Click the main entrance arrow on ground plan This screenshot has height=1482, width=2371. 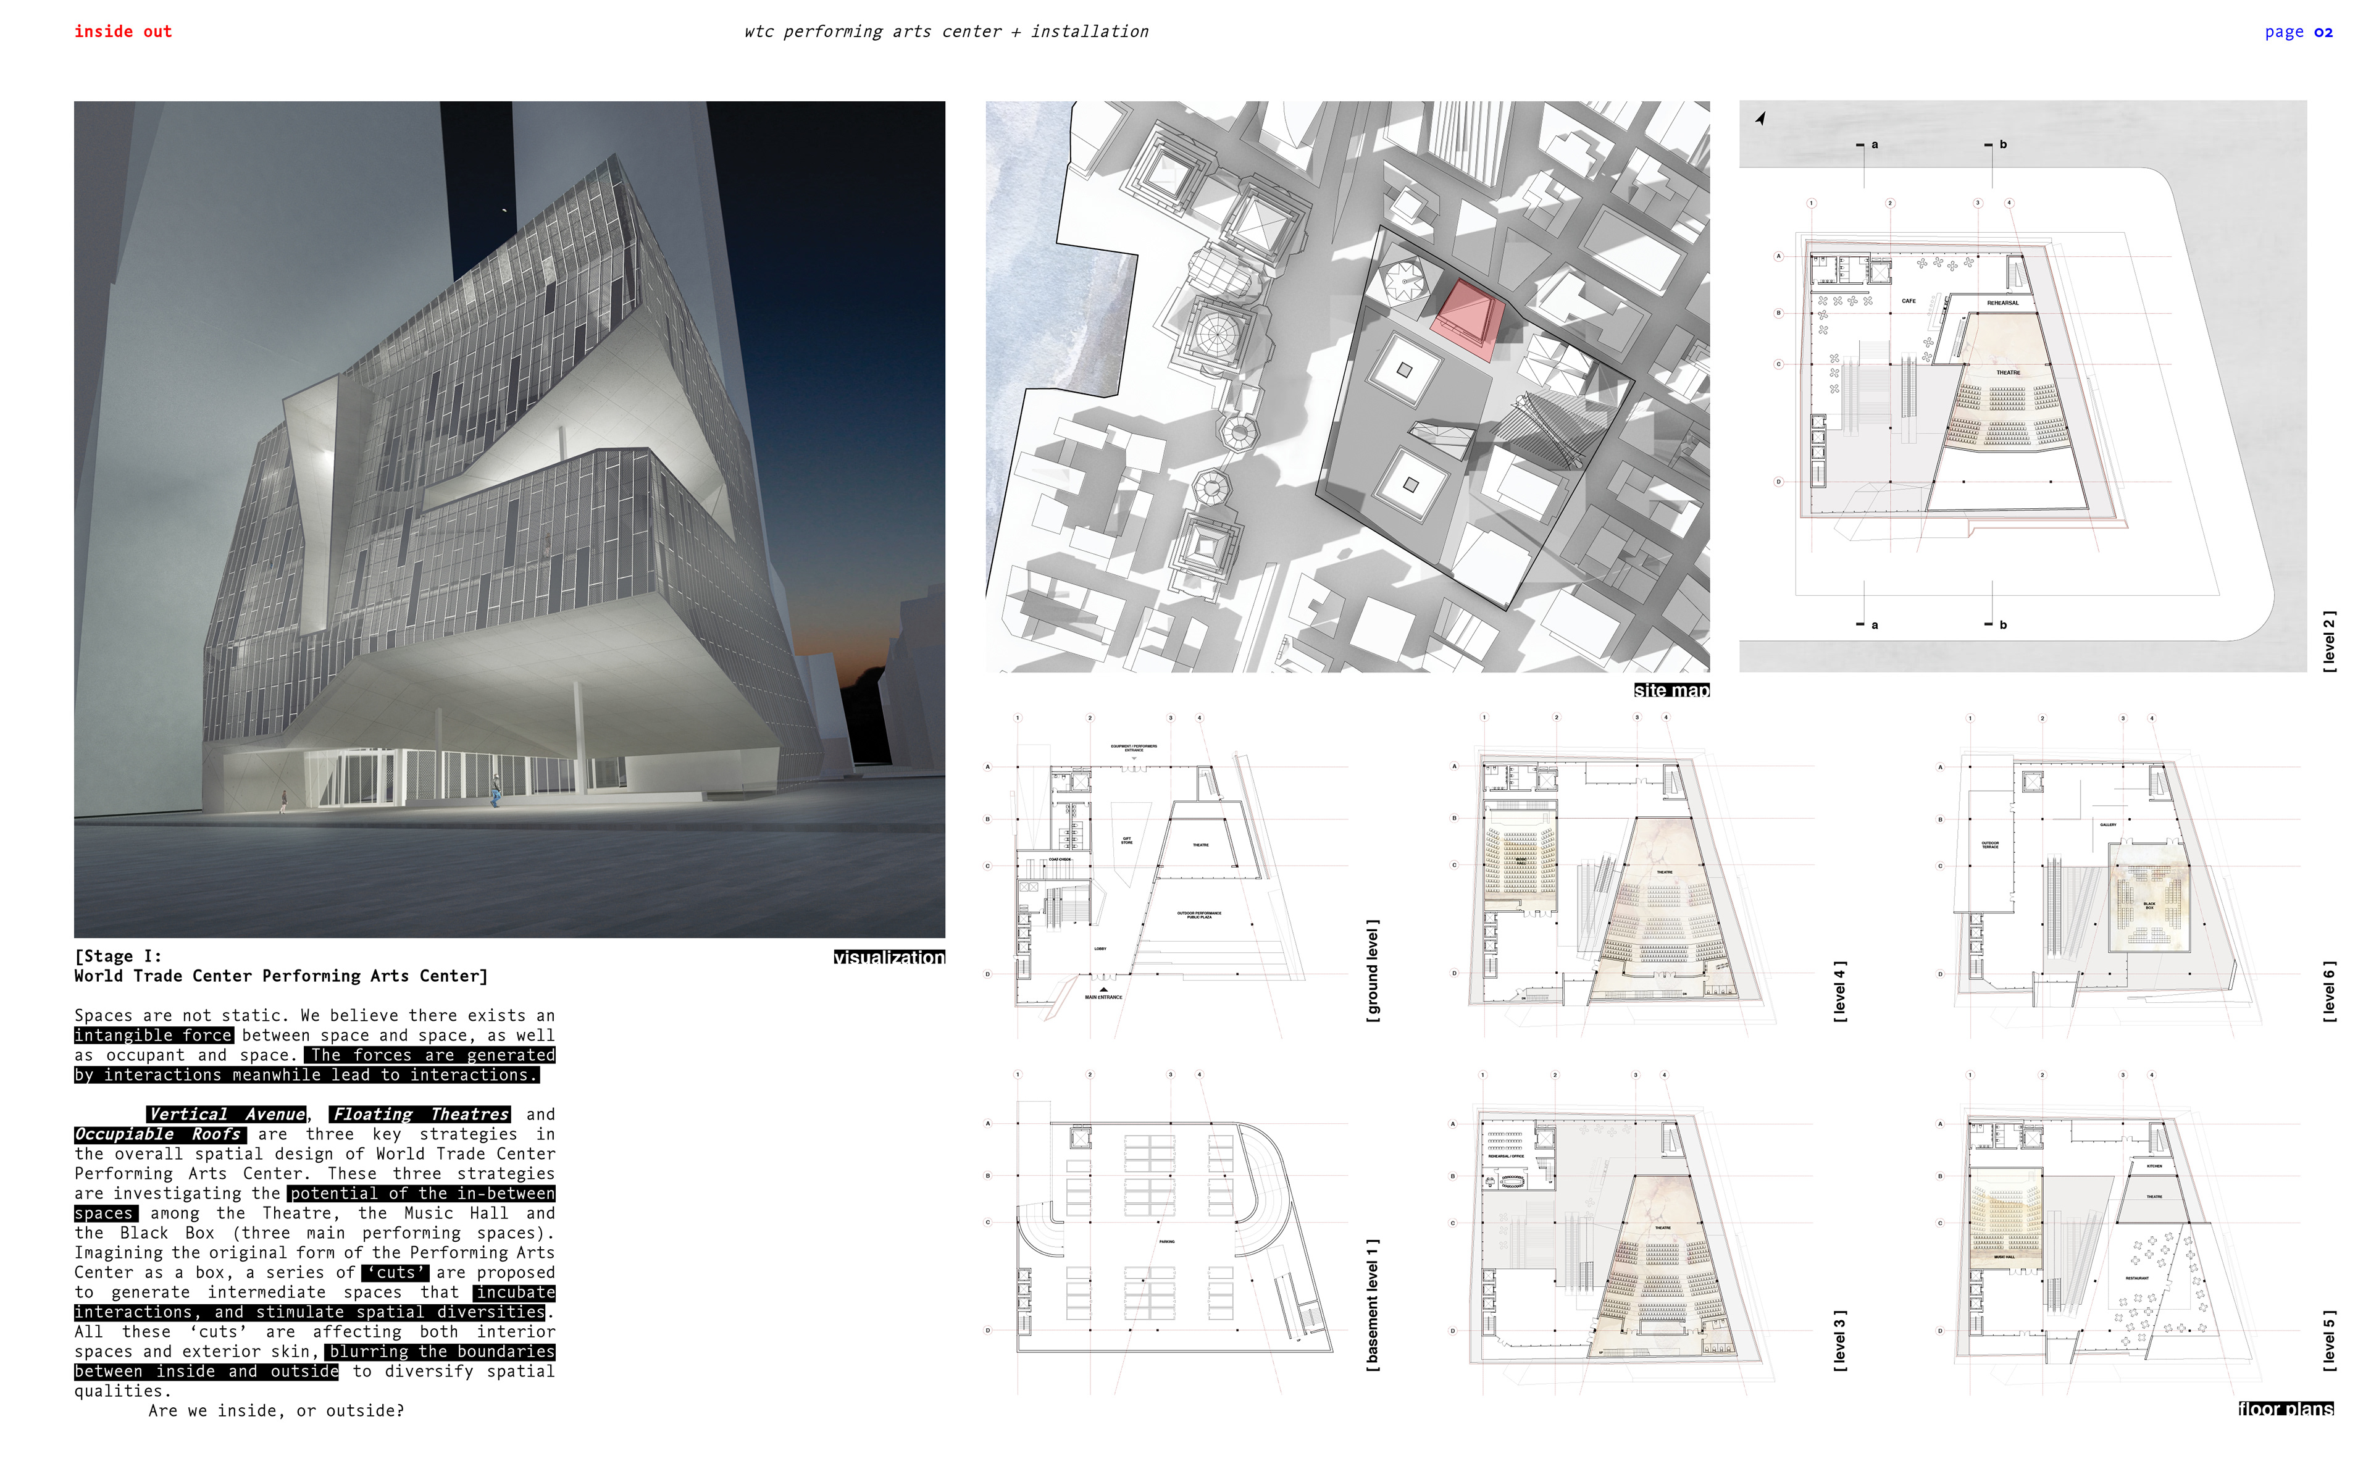1103,989
